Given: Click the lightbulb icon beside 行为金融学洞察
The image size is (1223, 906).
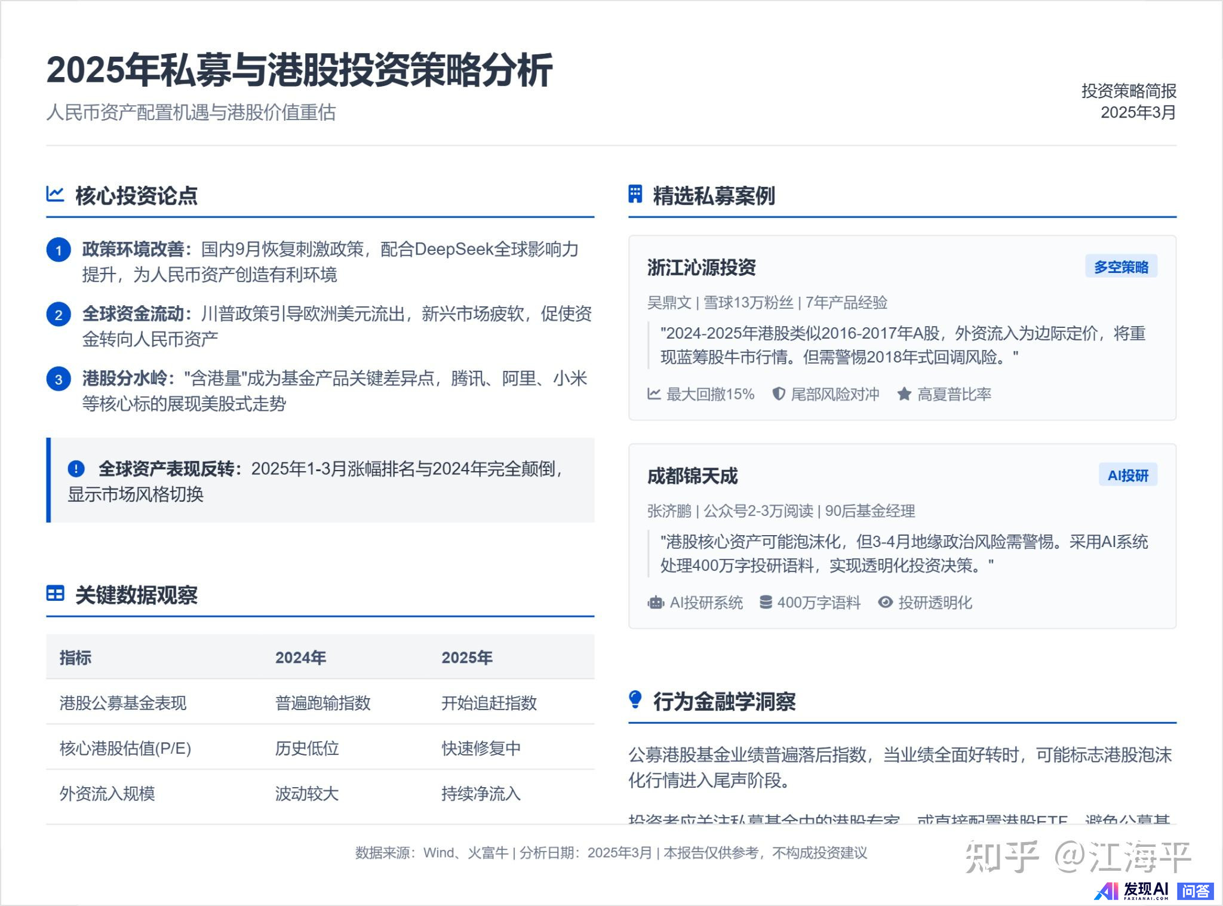Looking at the screenshot, I should [x=635, y=699].
